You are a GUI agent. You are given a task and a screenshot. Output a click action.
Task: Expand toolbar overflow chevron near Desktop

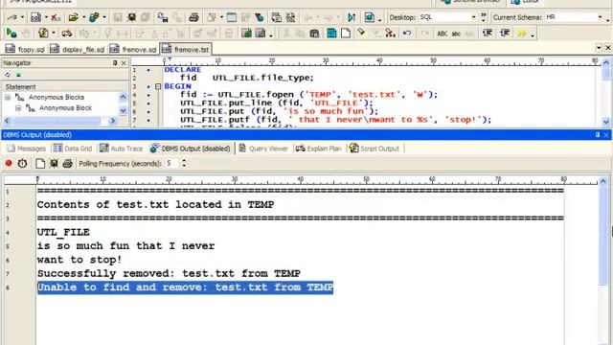point(484,17)
